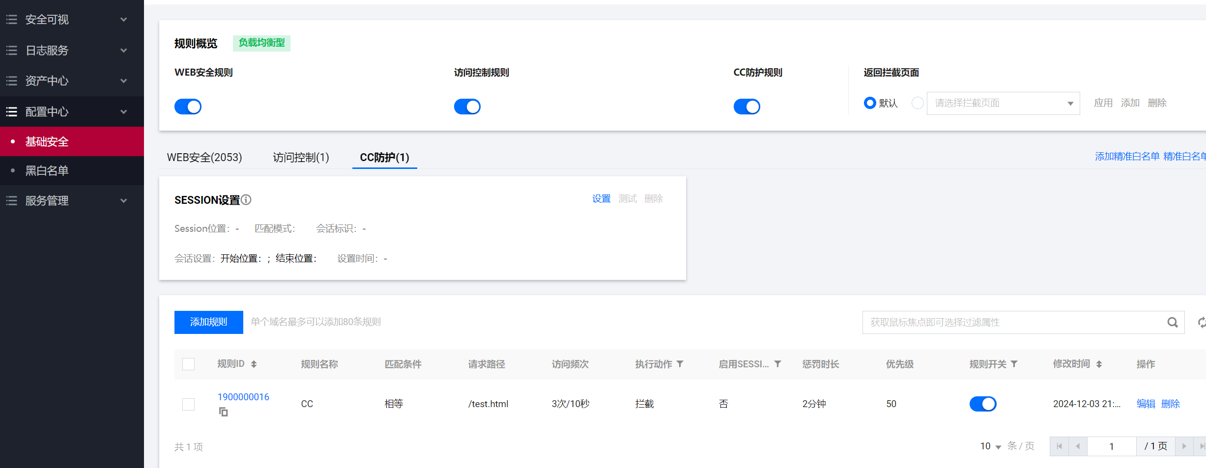This screenshot has width=1206, height=468.
Task: Click the search magnifier icon in filter box
Action: (1173, 323)
